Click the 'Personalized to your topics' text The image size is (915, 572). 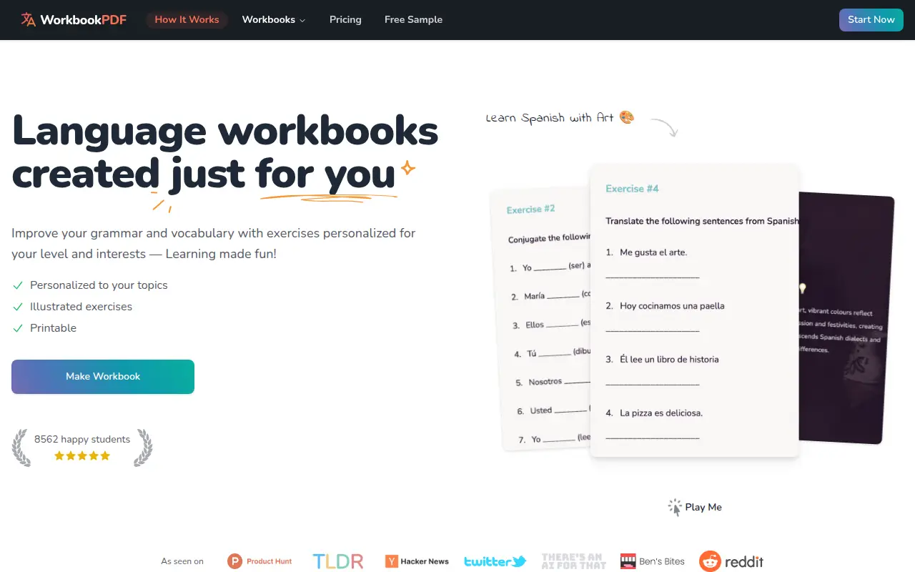(99, 285)
